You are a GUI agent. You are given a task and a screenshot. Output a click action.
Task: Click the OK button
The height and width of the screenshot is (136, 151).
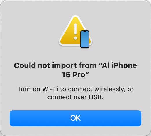(75, 118)
